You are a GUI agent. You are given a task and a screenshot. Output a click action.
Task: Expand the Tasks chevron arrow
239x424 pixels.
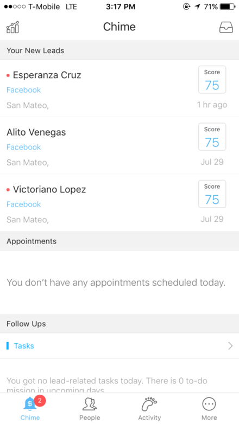pyautogui.click(x=230, y=346)
